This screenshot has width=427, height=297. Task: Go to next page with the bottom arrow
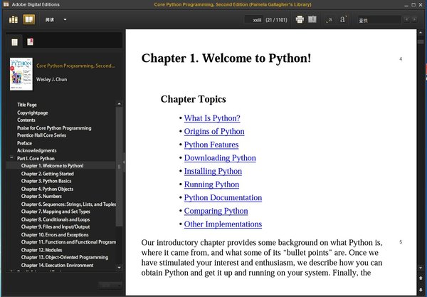coord(421,286)
